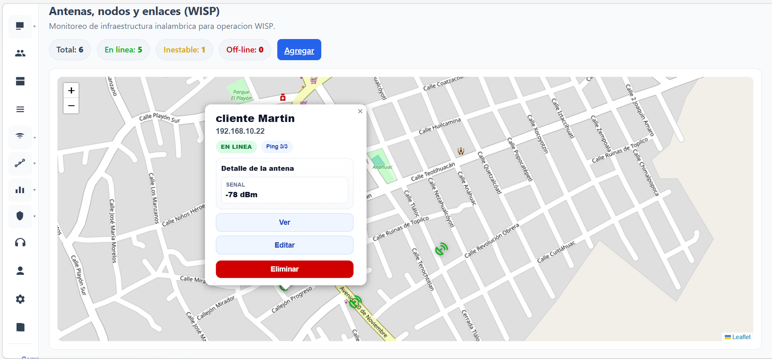Open the settings gear in sidebar
The height and width of the screenshot is (359, 772).
point(20,299)
